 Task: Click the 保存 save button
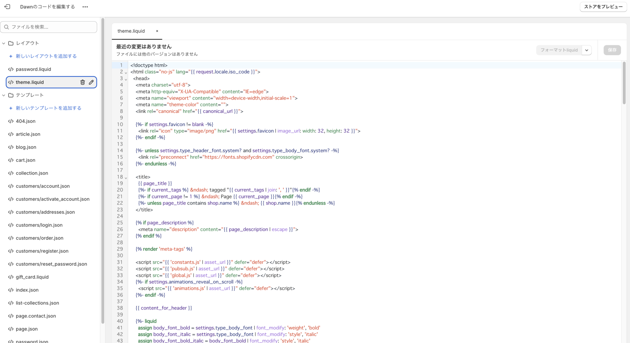612,50
